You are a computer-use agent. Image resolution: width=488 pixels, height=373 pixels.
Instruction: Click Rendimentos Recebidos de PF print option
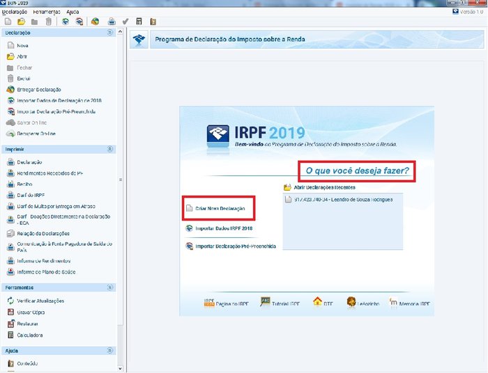[45, 173]
